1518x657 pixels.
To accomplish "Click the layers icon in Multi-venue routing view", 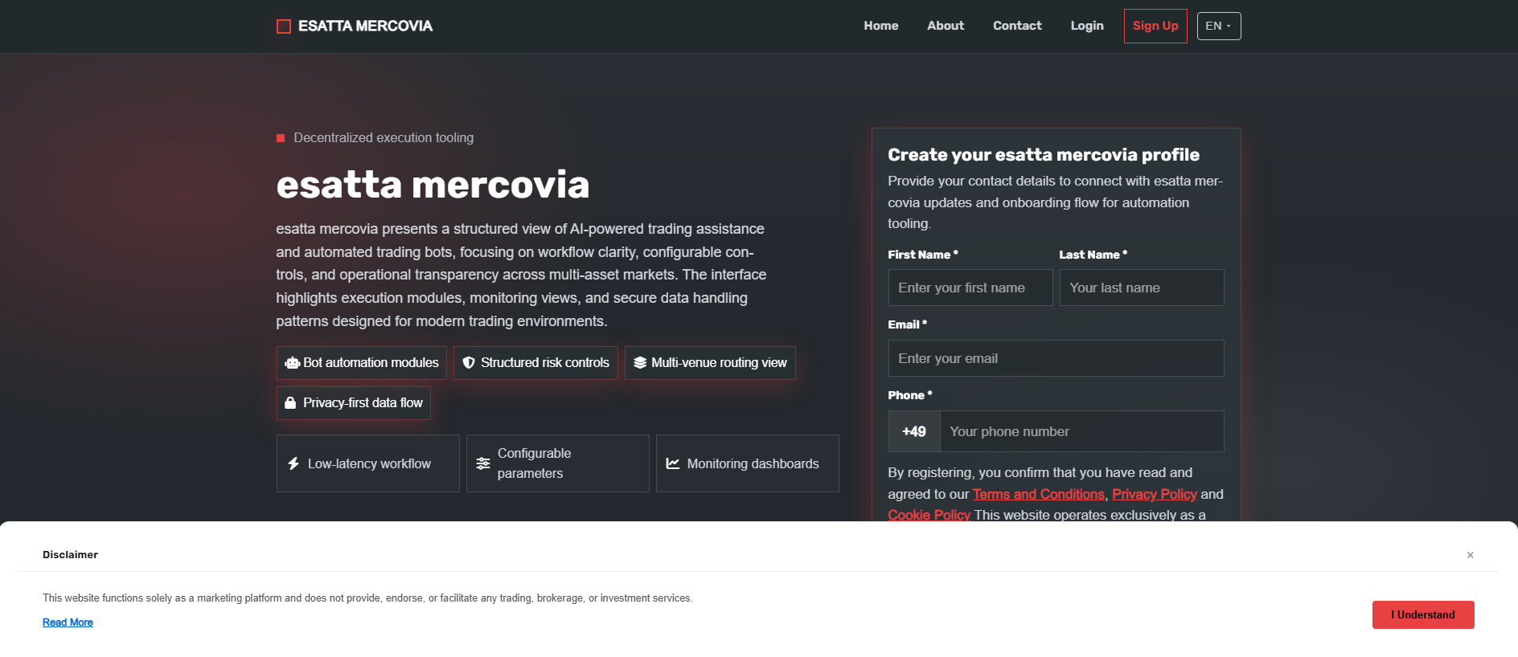I will click(x=640, y=363).
